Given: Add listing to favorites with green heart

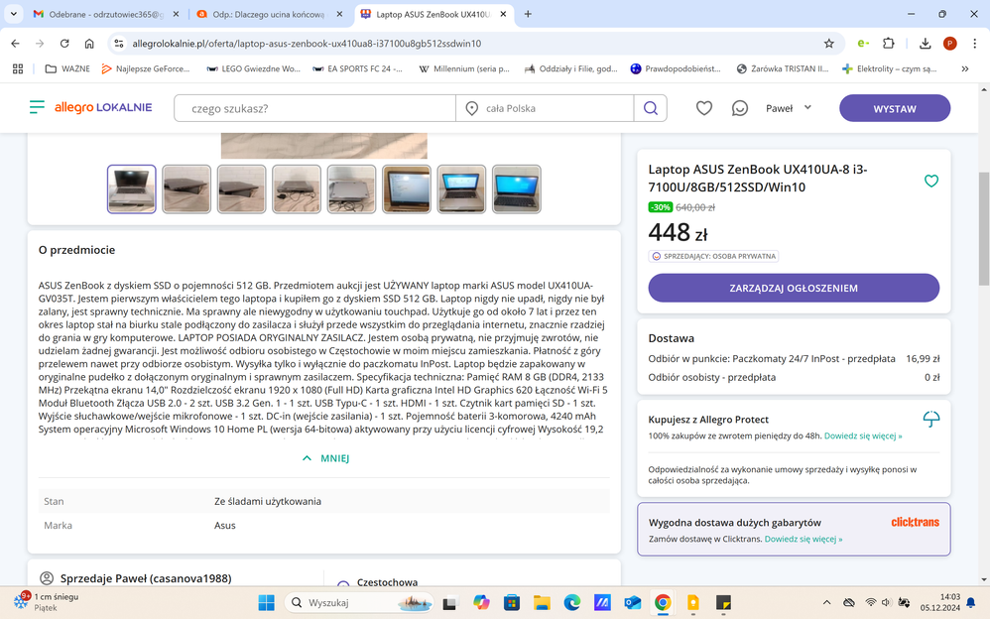Looking at the screenshot, I should pyautogui.click(x=931, y=181).
